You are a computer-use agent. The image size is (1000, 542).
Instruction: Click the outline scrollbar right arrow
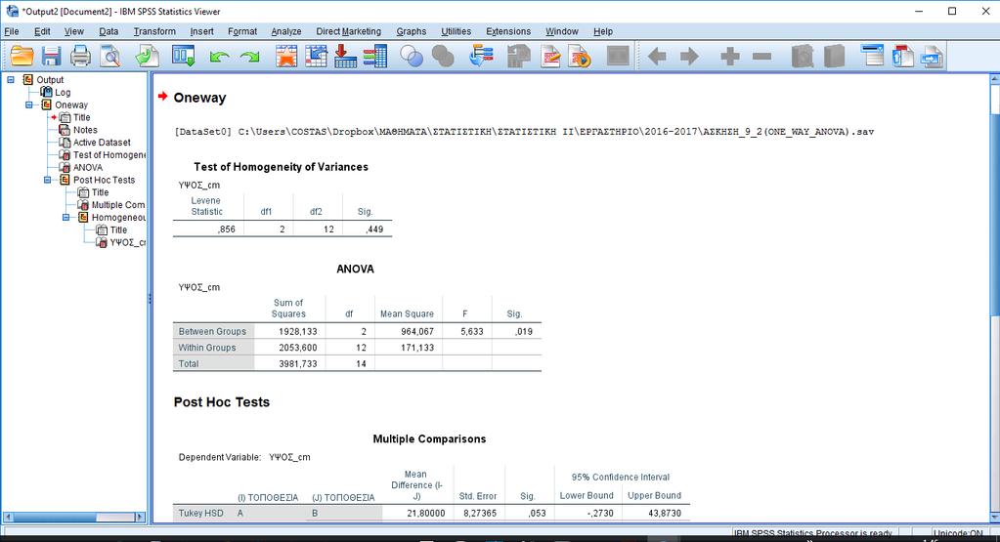click(x=140, y=518)
